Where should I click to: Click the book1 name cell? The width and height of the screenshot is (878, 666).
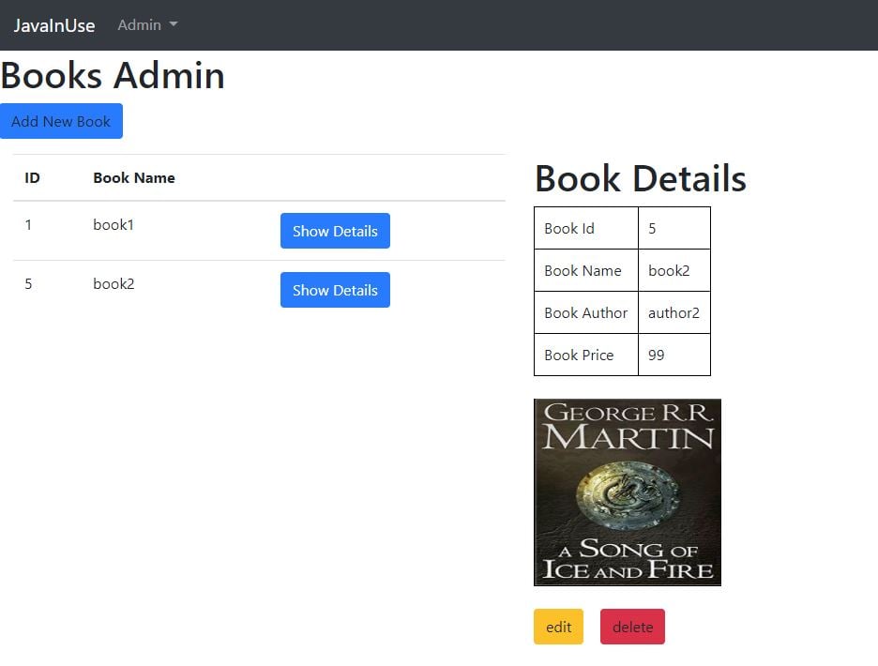(x=114, y=225)
